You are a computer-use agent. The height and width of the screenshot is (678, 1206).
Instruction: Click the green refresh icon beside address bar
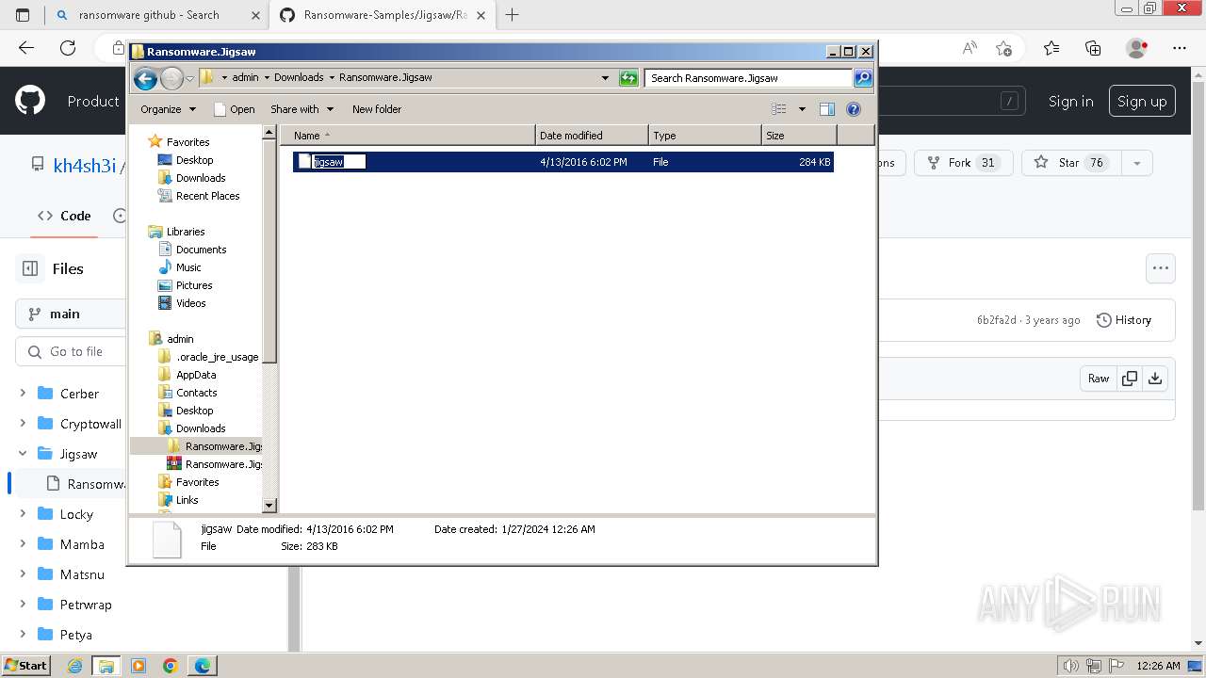click(628, 78)
